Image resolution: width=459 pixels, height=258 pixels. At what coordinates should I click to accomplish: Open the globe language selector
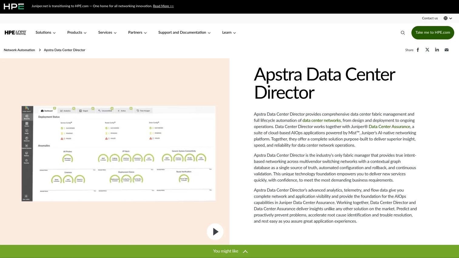pos(448,18)
